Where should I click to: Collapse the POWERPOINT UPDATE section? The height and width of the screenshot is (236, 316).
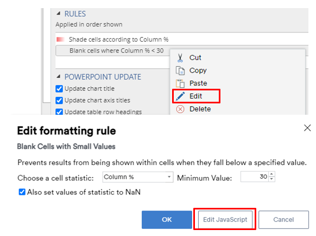coord(59,76)
